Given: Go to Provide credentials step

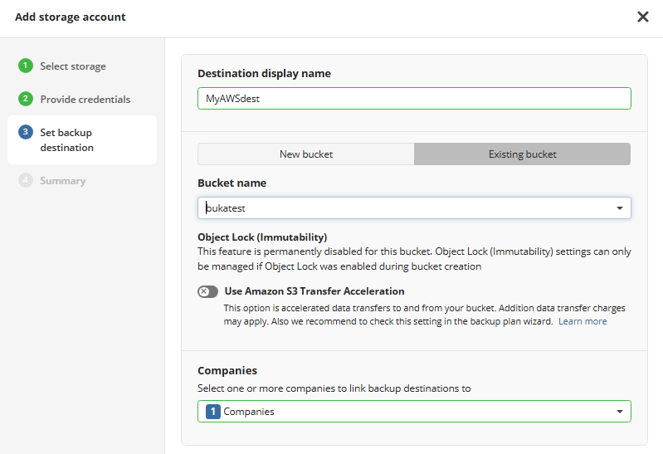Looking at the screenshot, I should [85, 100].
